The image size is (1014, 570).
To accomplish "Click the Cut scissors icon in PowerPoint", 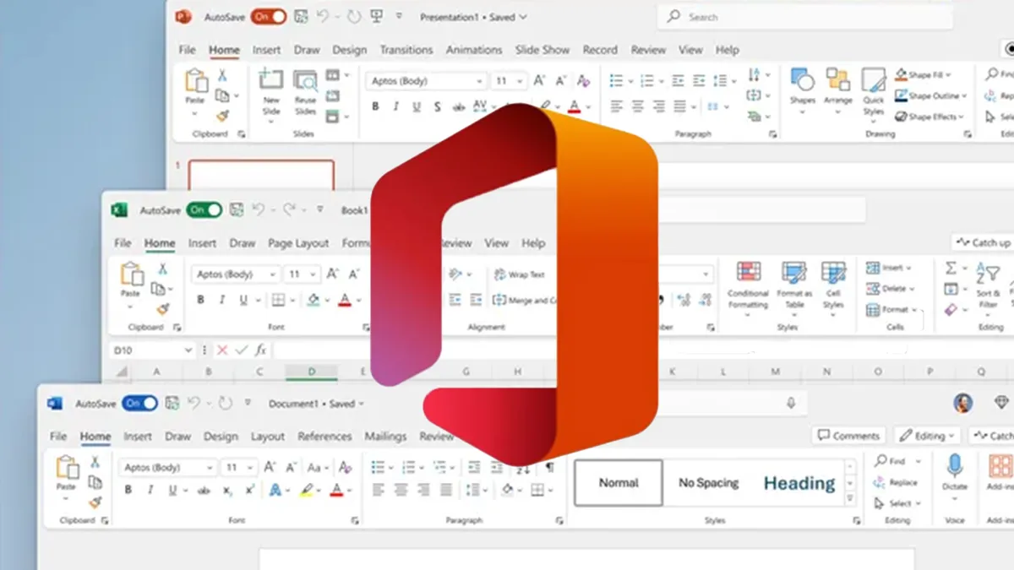I will click(x=222, y=76).
